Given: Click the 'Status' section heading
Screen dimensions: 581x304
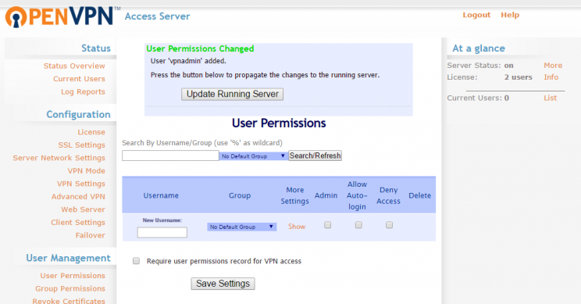Looking at the screenshot, I should [96, 48].
